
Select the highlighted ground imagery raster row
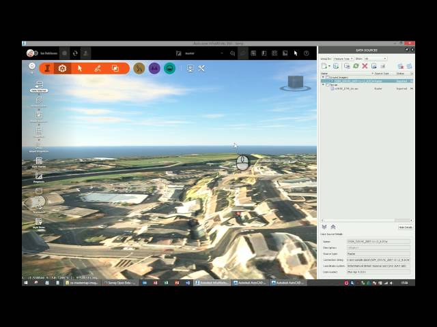[x=367, y=81]
